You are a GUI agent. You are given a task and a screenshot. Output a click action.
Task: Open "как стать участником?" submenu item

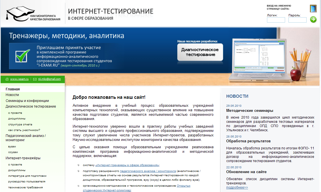24,130
